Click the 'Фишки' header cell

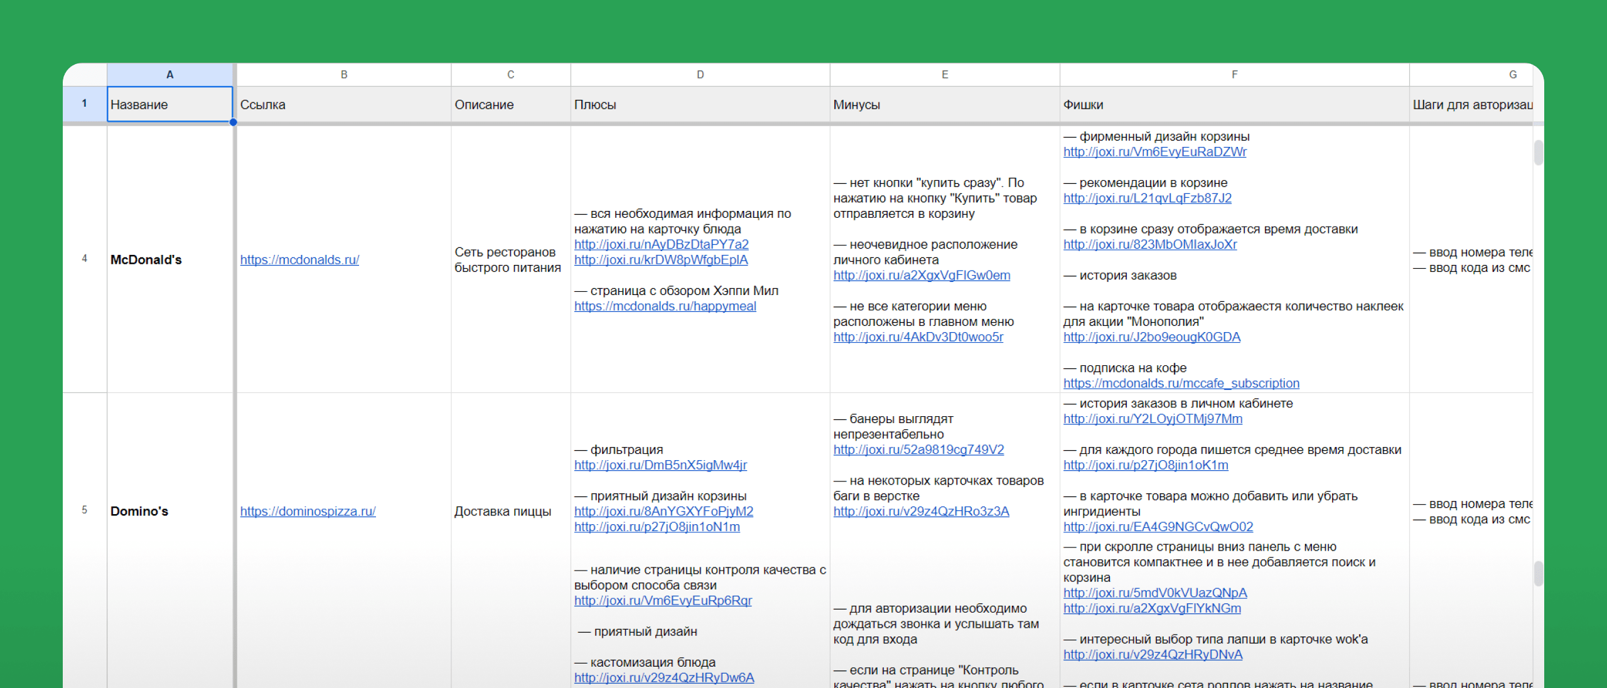pos(1234,104)
